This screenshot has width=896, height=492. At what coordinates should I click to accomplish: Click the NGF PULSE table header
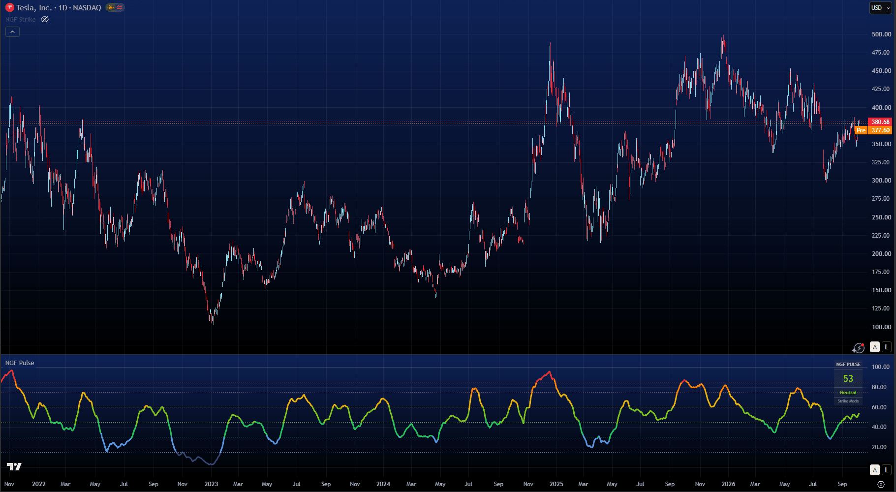pos(848,365)
